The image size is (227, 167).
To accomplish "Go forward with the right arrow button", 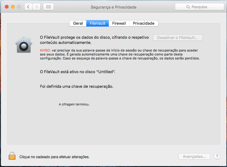I will point(36,7).
